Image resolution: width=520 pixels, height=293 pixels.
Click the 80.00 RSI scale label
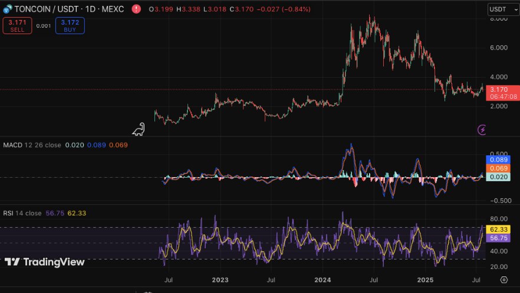tap(499, 219)
